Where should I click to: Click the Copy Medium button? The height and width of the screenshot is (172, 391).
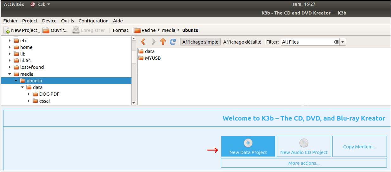360,146
